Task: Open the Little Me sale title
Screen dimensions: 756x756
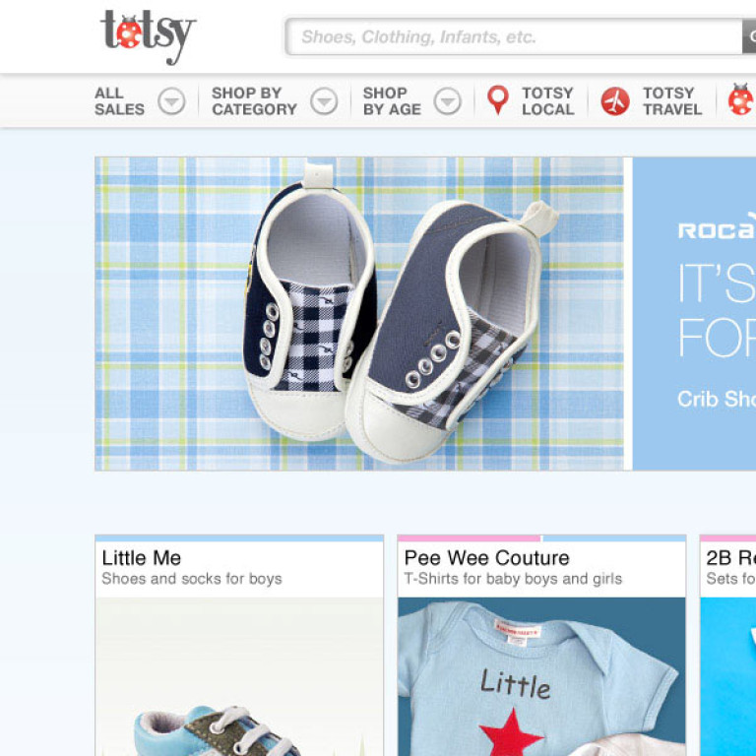Action: (142, 558)
